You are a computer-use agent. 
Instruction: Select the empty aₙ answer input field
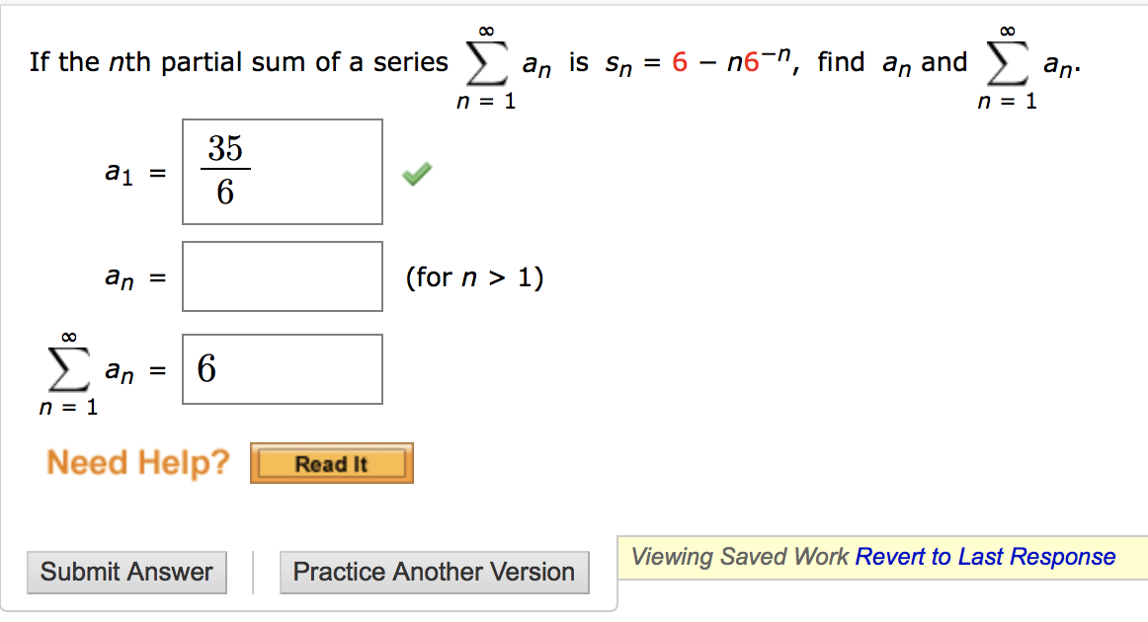coord(282,276)
